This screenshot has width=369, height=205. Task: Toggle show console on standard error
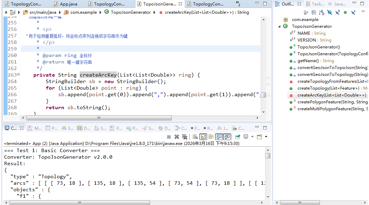point(227,137)
